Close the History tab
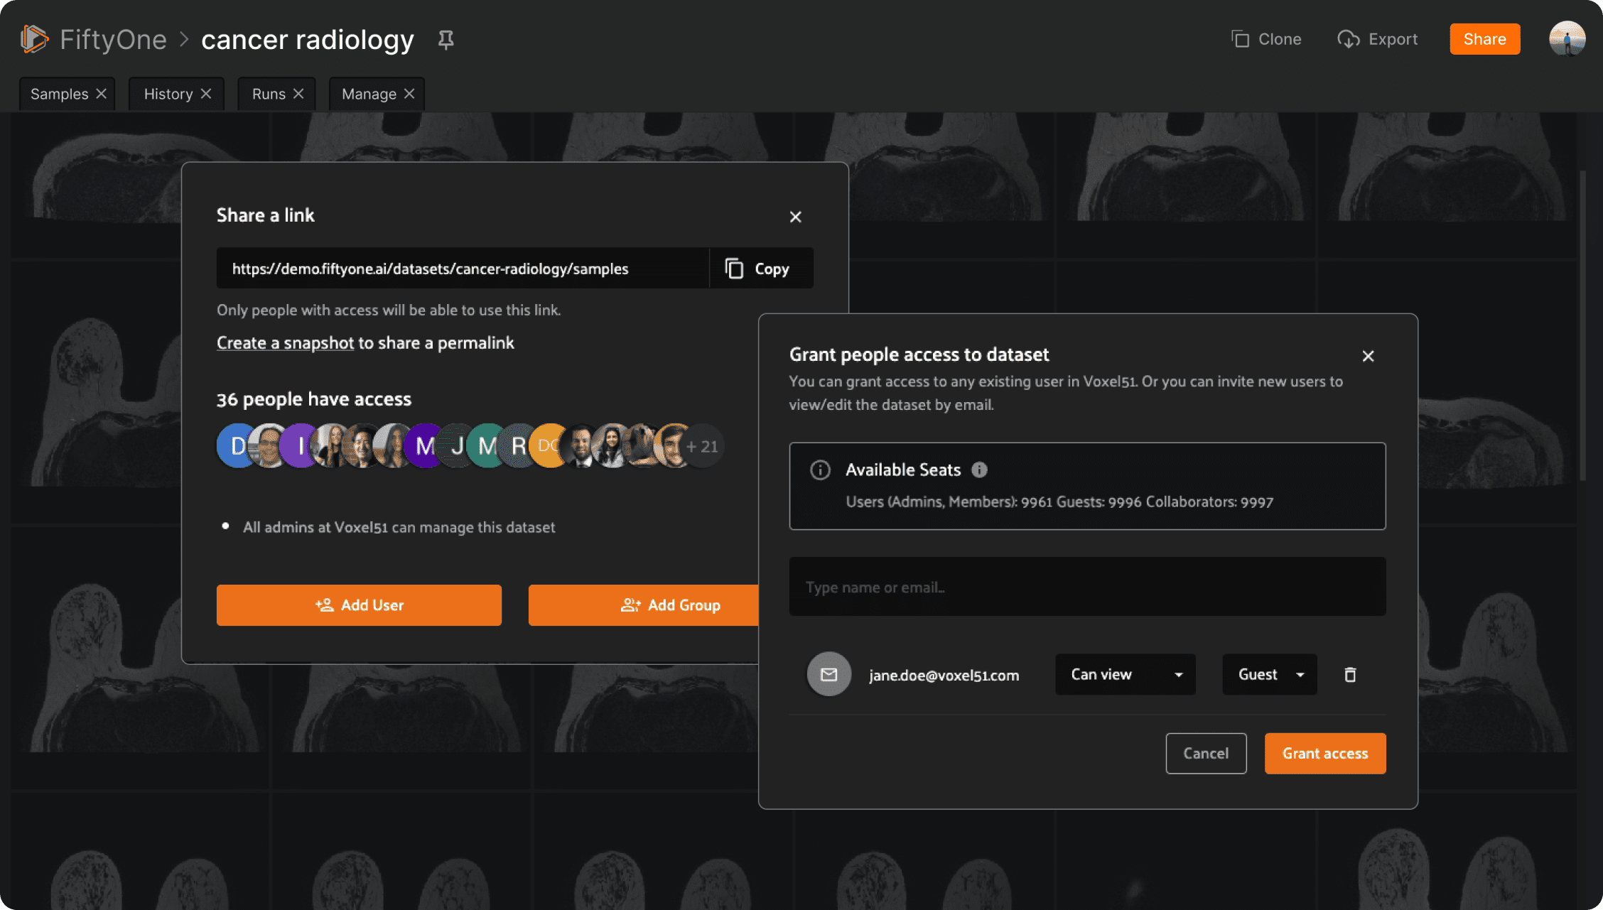The height and width of the screenshot is (910, 1603). [x=206, y=94]
